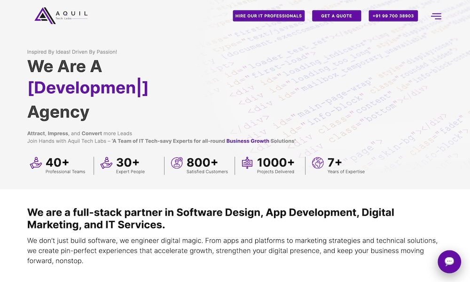Image resolution: width=470 pixels, height=282 pixels.
Task: Click the Satisfied Customers badge icon
Action: [x=177, y=163]
